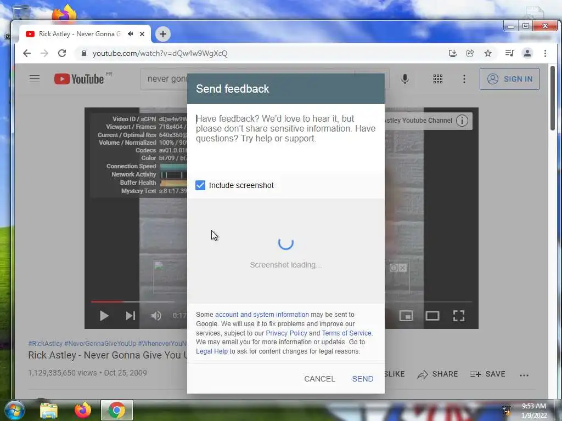Click the video info card icon
This screenshot has height=421, width=562.
(x=462, y=121)
